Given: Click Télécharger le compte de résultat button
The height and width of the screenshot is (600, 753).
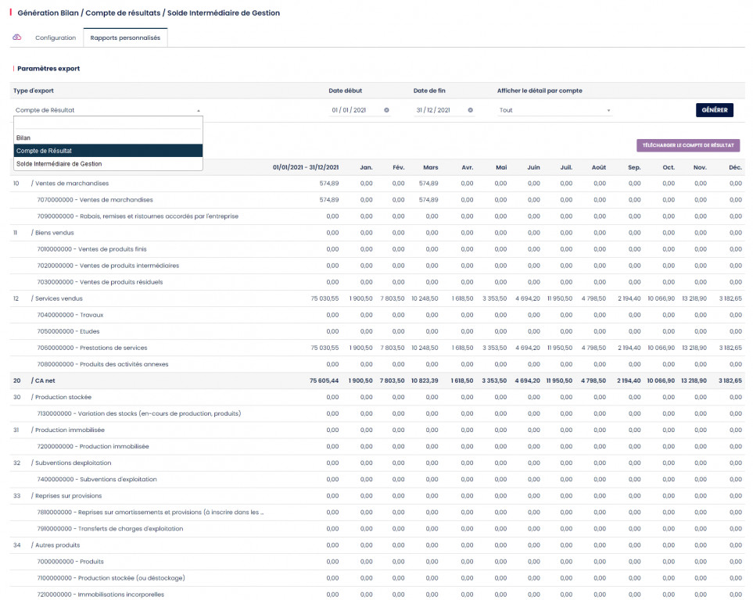Looking at the screenshot, I should click(x=687, y=145).
